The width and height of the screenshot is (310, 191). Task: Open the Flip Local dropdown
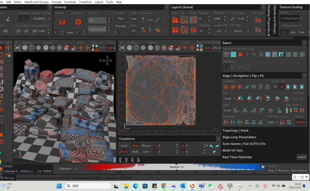pos(229,98)
